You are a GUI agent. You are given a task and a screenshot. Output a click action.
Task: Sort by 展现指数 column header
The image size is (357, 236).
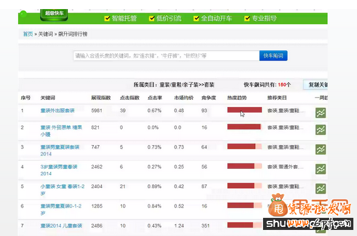pyautogui.click(x=101, y=98)
